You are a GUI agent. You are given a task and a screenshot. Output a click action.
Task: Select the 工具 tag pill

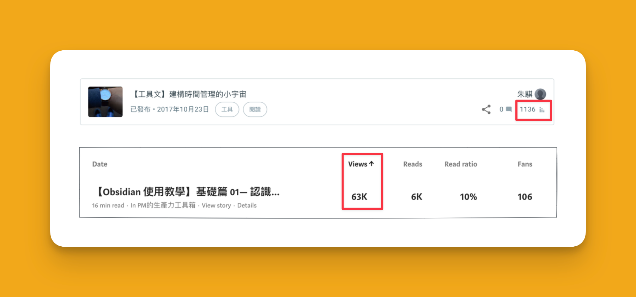[x=227, y=109]
